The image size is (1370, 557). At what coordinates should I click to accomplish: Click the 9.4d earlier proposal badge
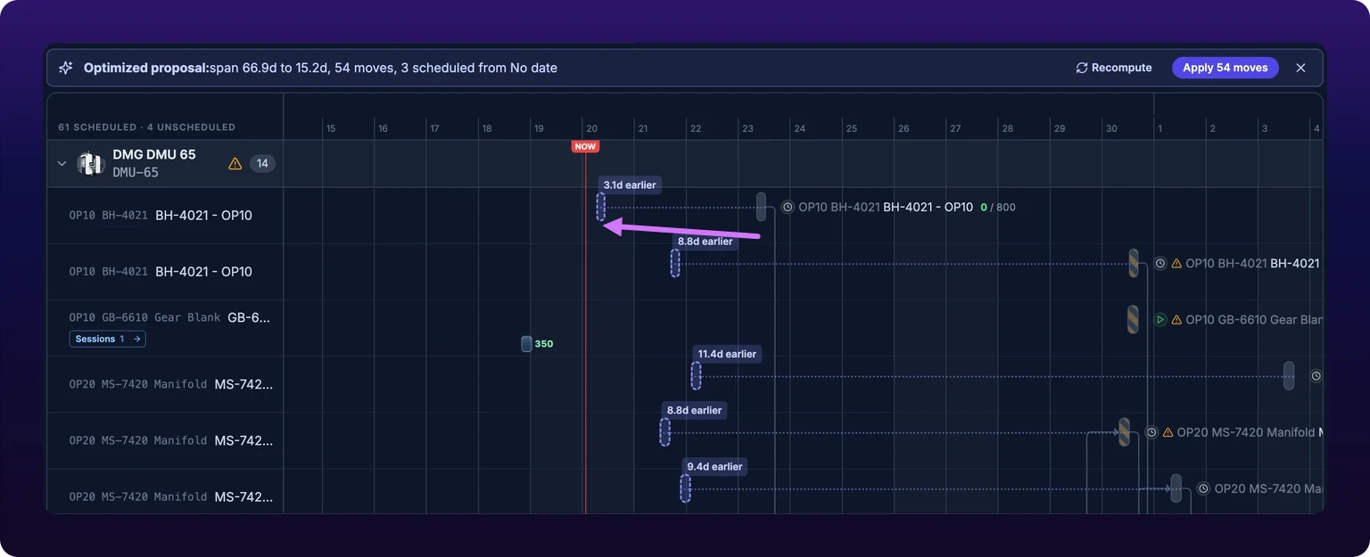click(x=714, y=466)
